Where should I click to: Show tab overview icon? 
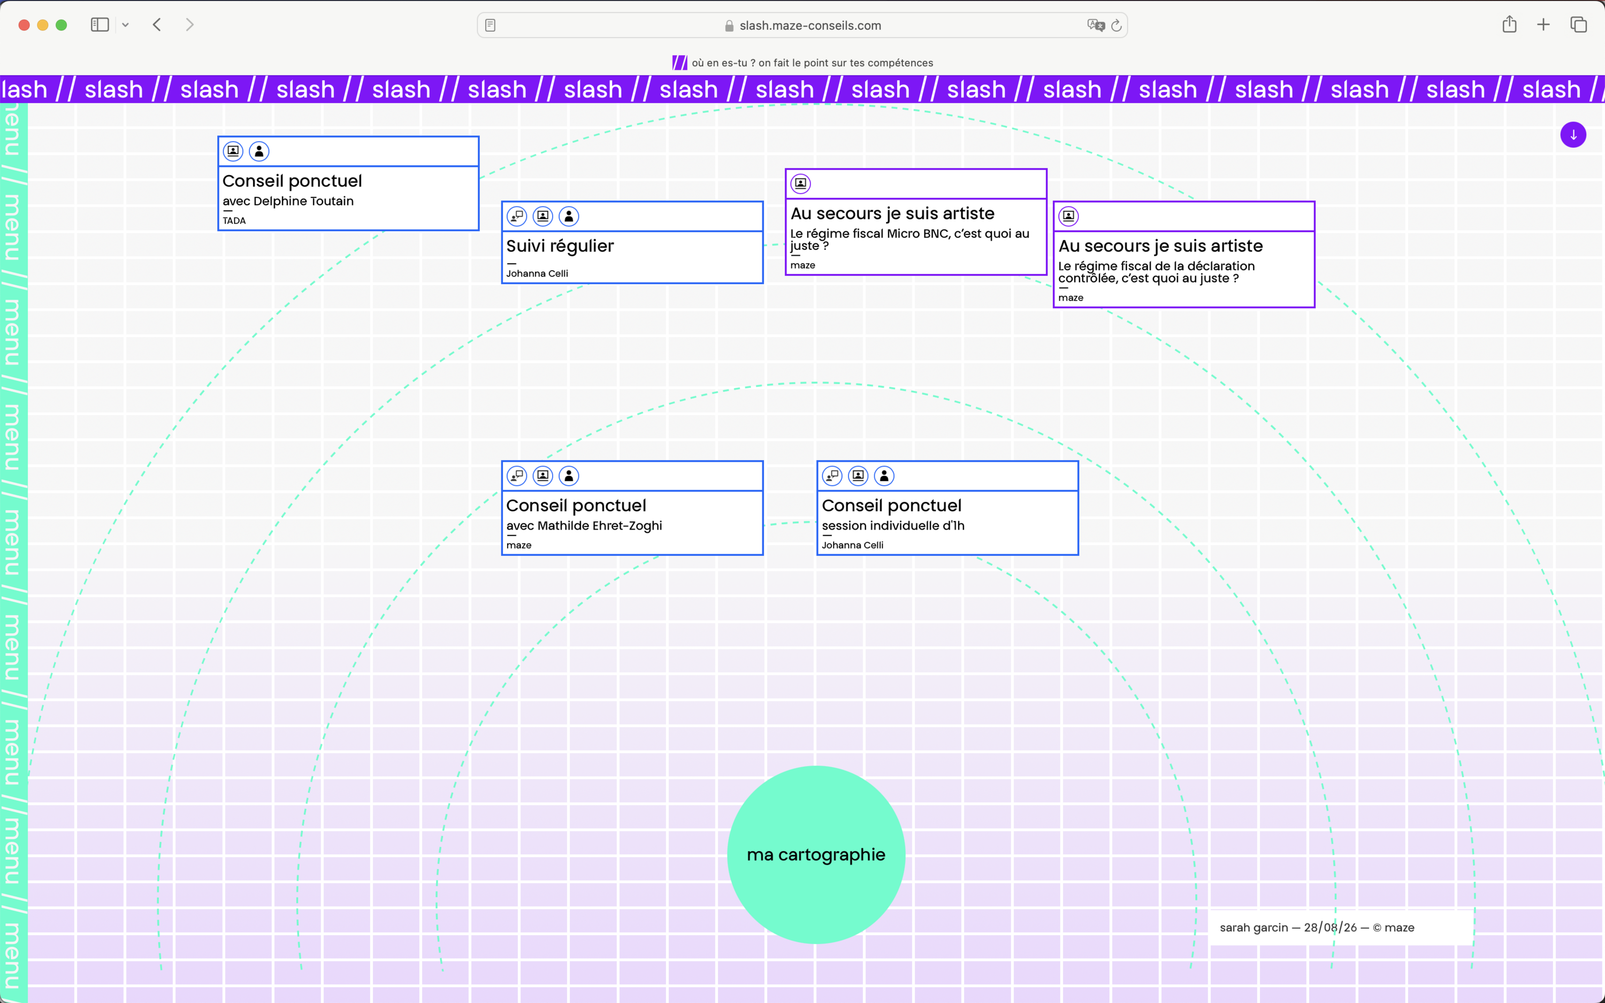point(1578,25)
